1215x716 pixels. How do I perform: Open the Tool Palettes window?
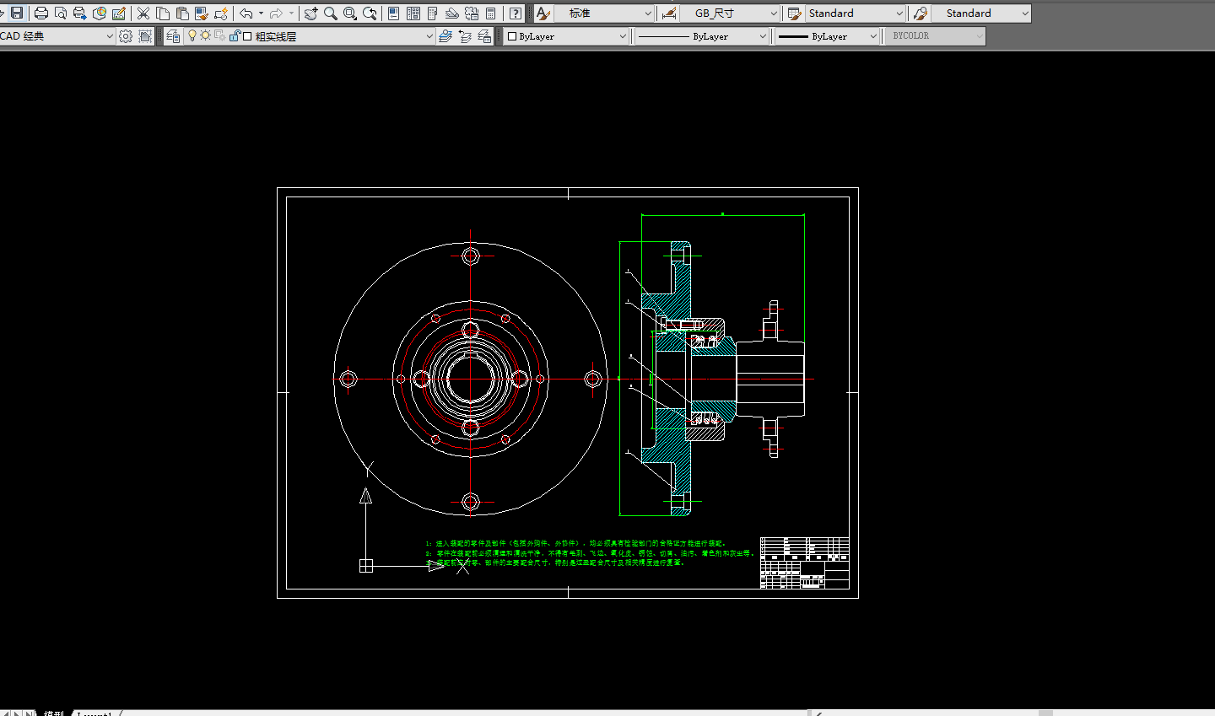click(x=433, y=13)
